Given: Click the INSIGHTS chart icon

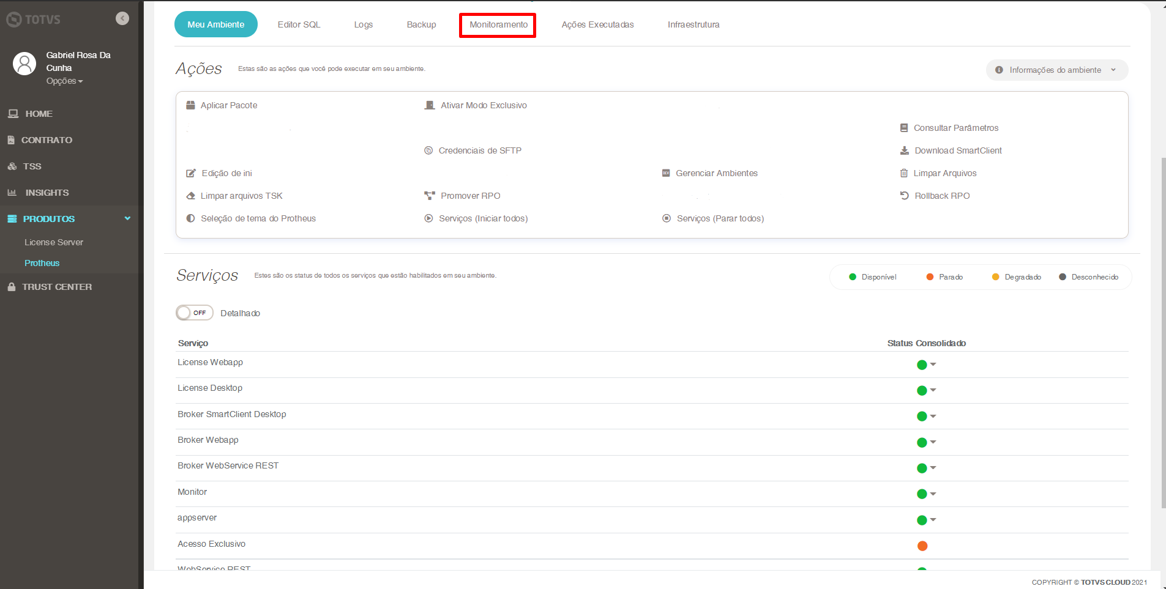Looking at the screenshot, I should [x=12, y=193].
